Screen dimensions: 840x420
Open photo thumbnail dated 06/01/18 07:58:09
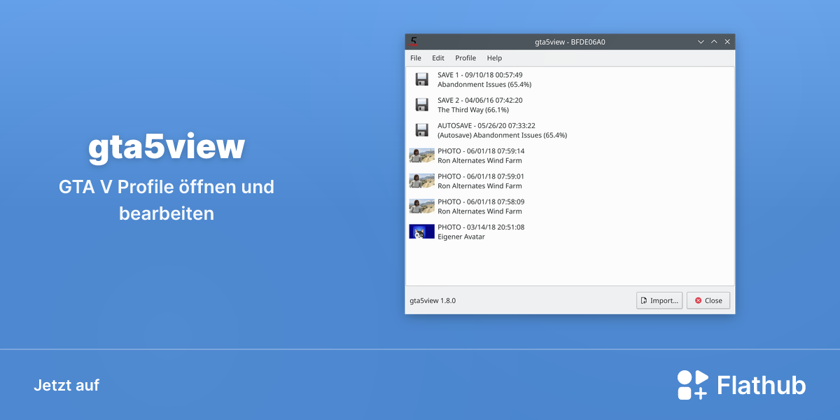(x=421, y=206)
